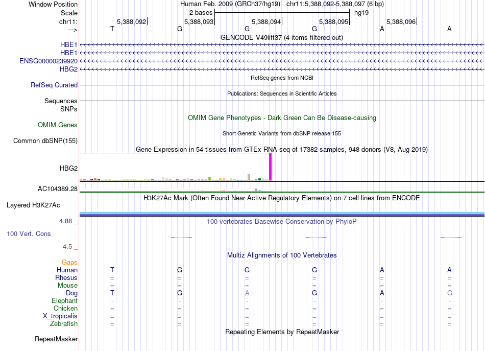Screen dimensions: 485x351
Task: Click the "Short Genetic Variants from dbSNP release 155" title
Action: [x=282, y=133]
